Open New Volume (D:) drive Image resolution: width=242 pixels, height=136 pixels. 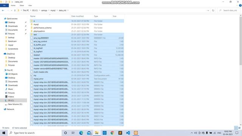(15, 104)
